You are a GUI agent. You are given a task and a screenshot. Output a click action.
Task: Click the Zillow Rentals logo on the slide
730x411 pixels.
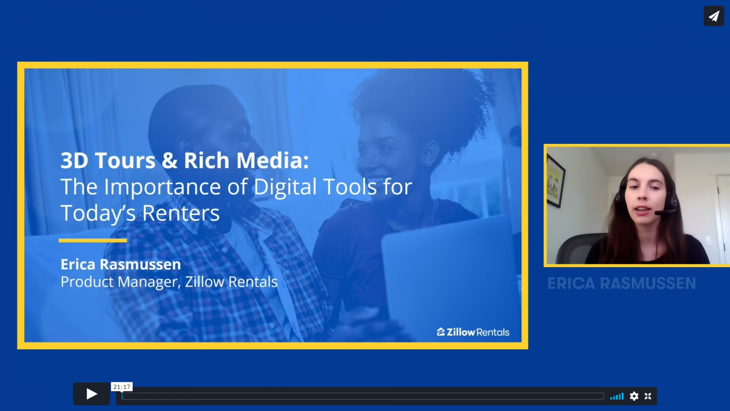(473, 332)
